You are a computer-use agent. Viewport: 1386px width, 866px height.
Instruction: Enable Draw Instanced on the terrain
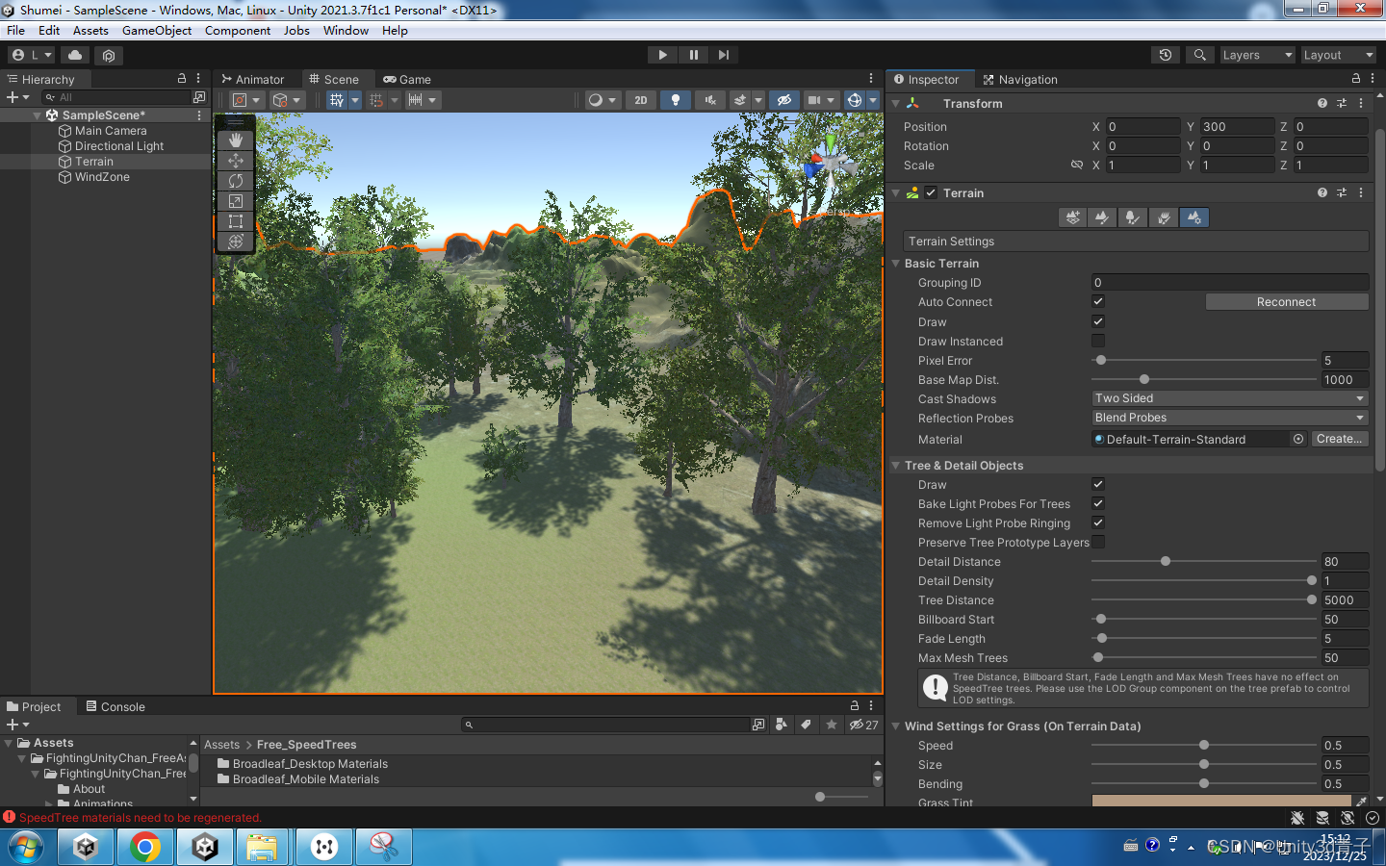[1097, 341]
